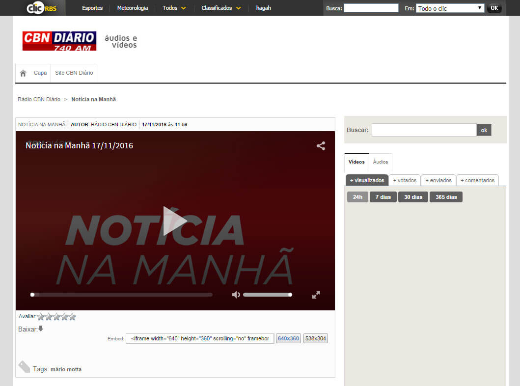
Task: Go to Capa via home icon
Action: coord(23,73)
